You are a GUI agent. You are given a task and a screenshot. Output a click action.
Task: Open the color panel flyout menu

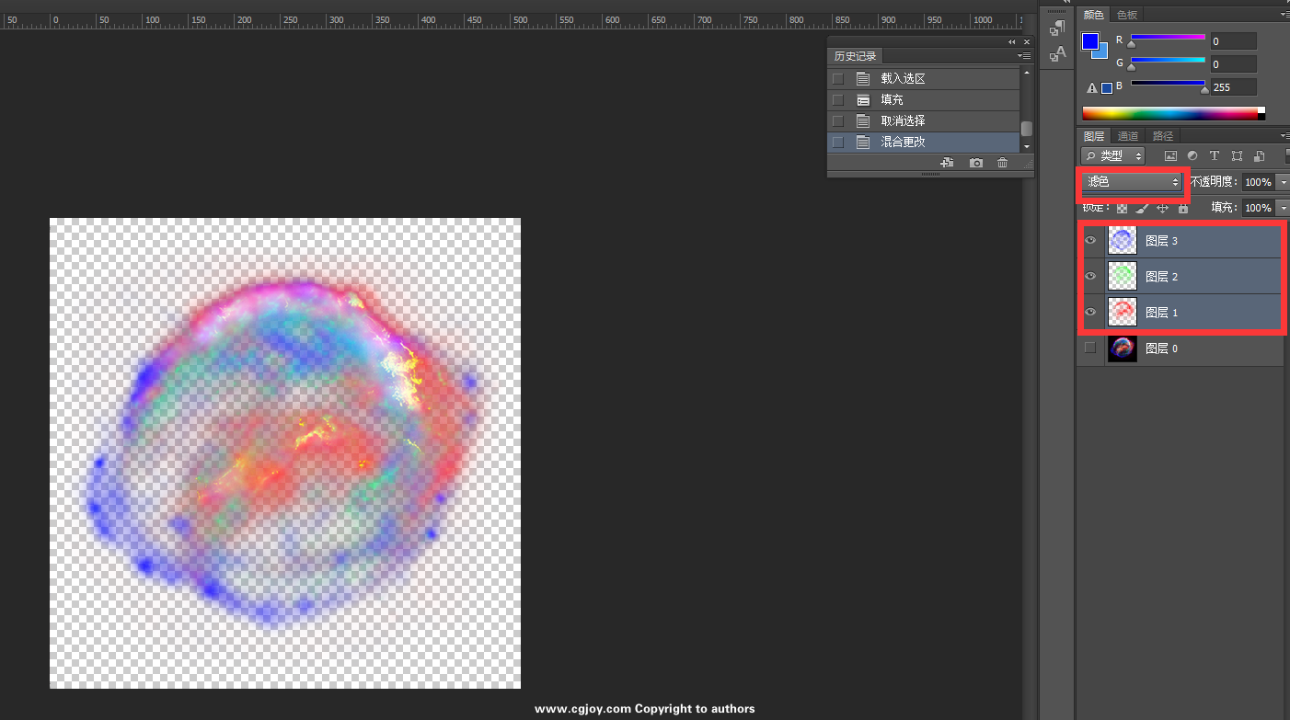click(1284, 15)
